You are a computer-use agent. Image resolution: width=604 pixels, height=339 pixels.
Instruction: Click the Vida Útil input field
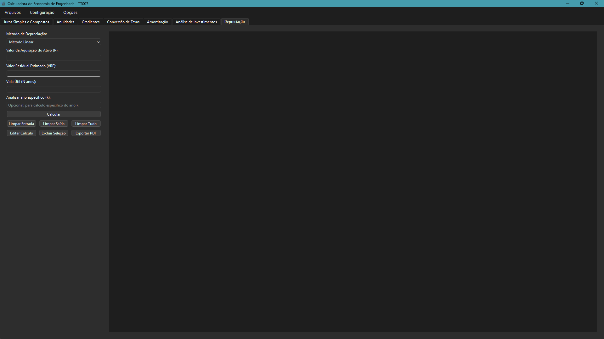pos(54,89)
